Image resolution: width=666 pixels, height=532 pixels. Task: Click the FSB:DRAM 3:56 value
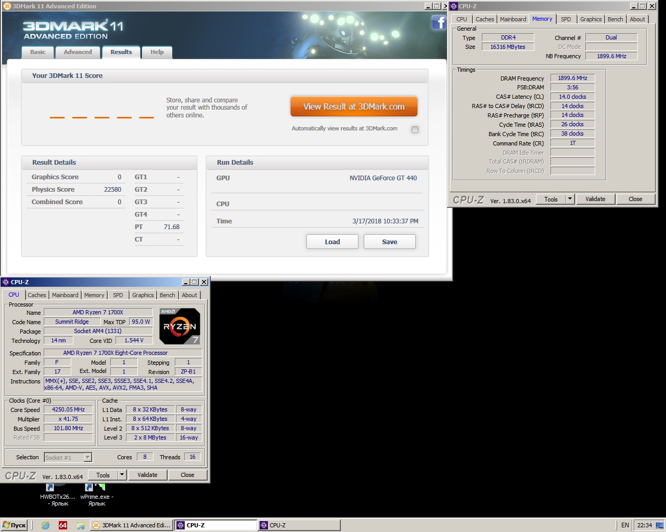click(572, 87)
